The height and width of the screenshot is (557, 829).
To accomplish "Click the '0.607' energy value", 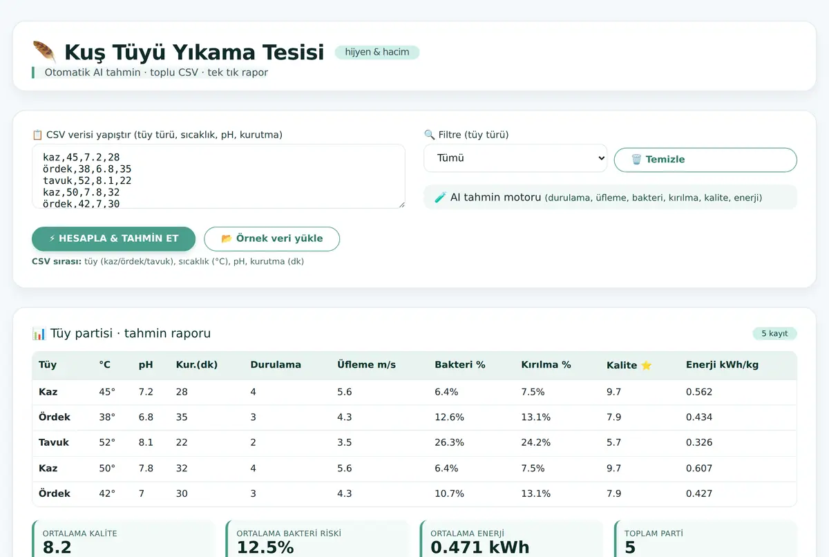I will click(699, 468).
